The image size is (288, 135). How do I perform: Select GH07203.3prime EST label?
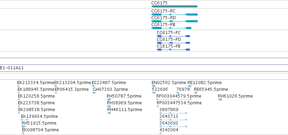coord(110,89)
